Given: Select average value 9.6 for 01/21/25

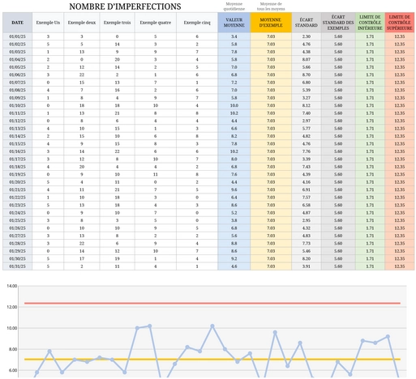Looking at the screenshot, I should pyautogui.click(x=234, y=189).
